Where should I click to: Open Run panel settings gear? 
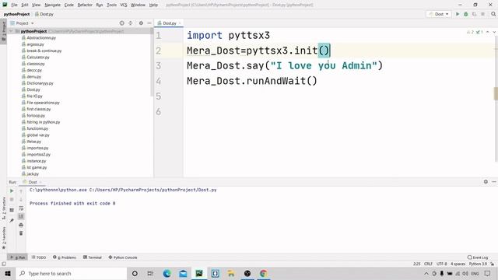(486, 182)
